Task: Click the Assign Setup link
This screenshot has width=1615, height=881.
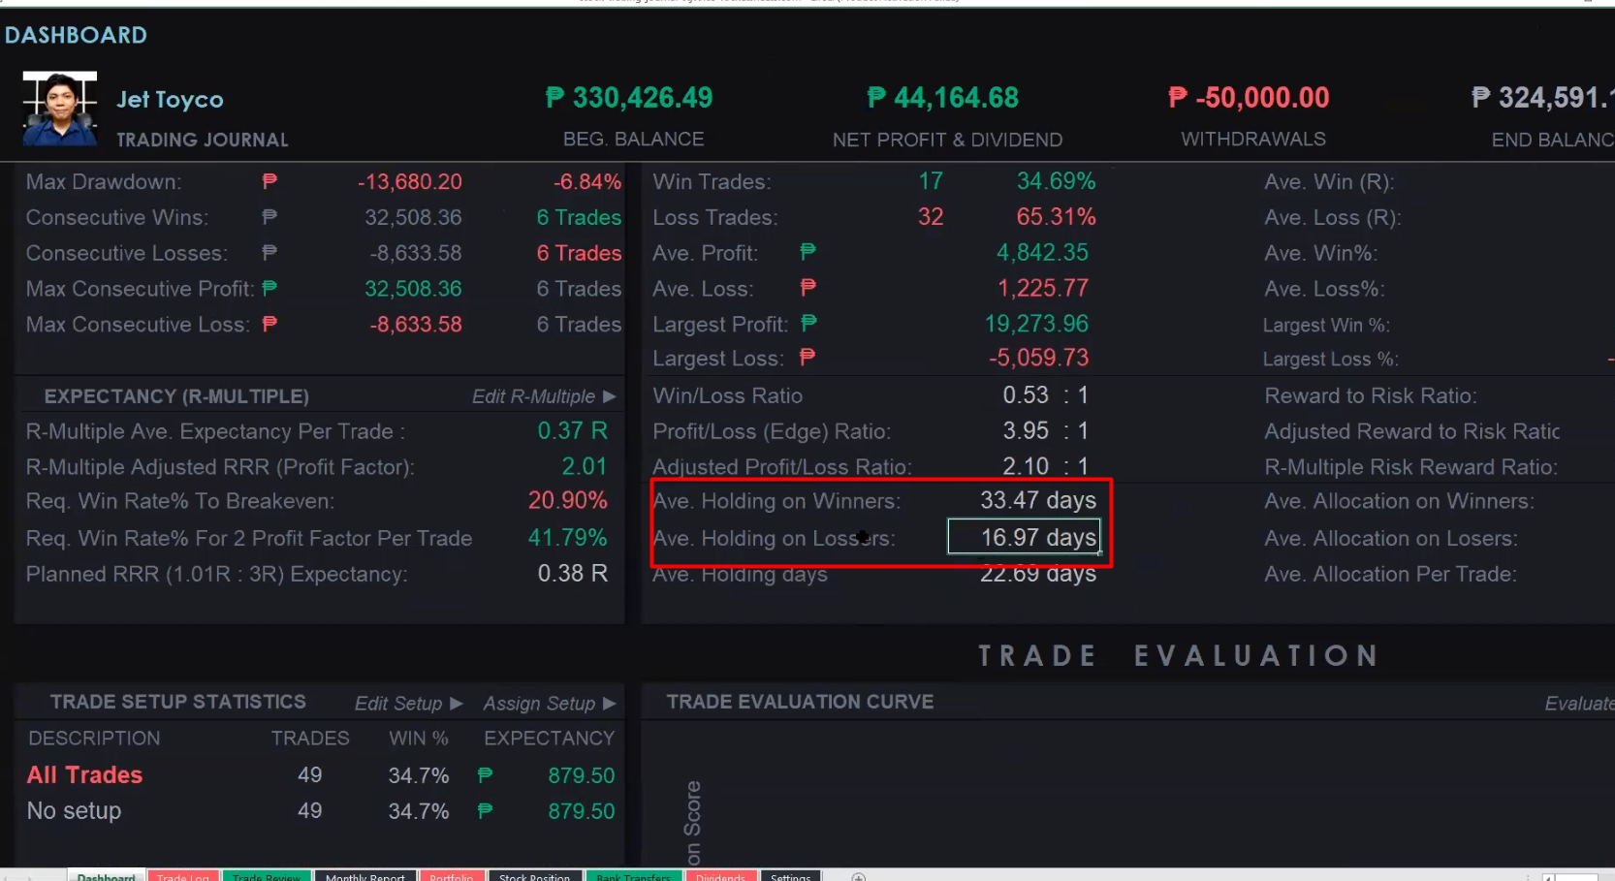Action: tap(539, 704)
